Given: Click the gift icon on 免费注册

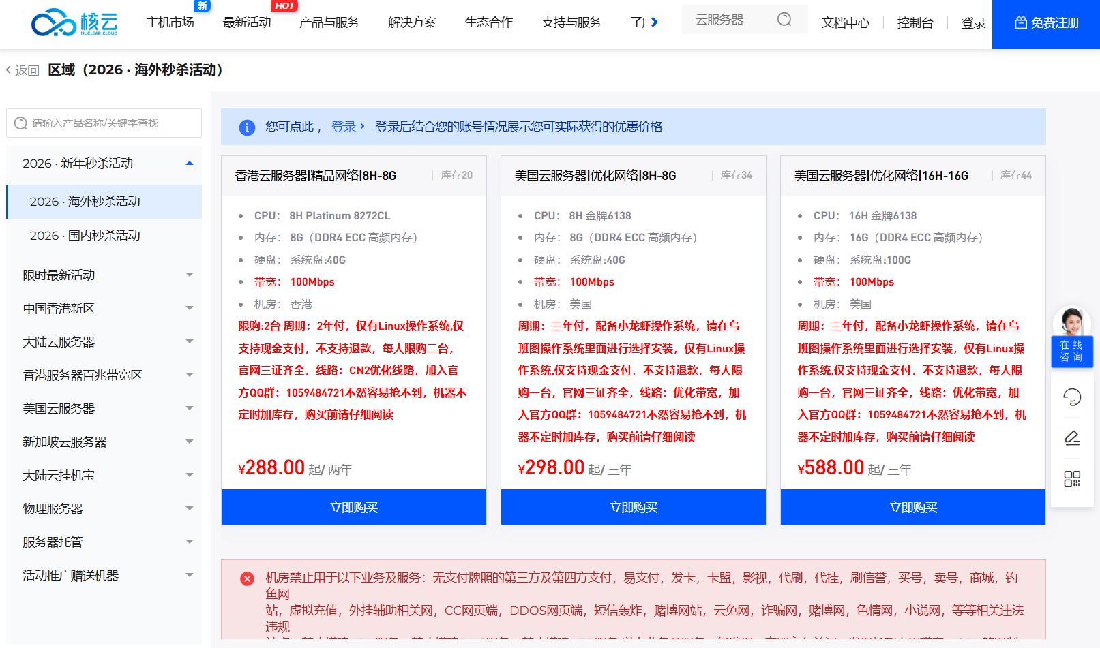Looking at the screenshot, I should pos(1021,22).
